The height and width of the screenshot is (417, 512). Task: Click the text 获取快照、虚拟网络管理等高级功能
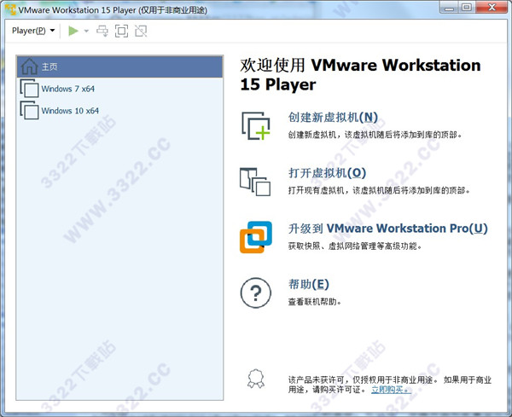pyautogui.click(x=355, y=246)
